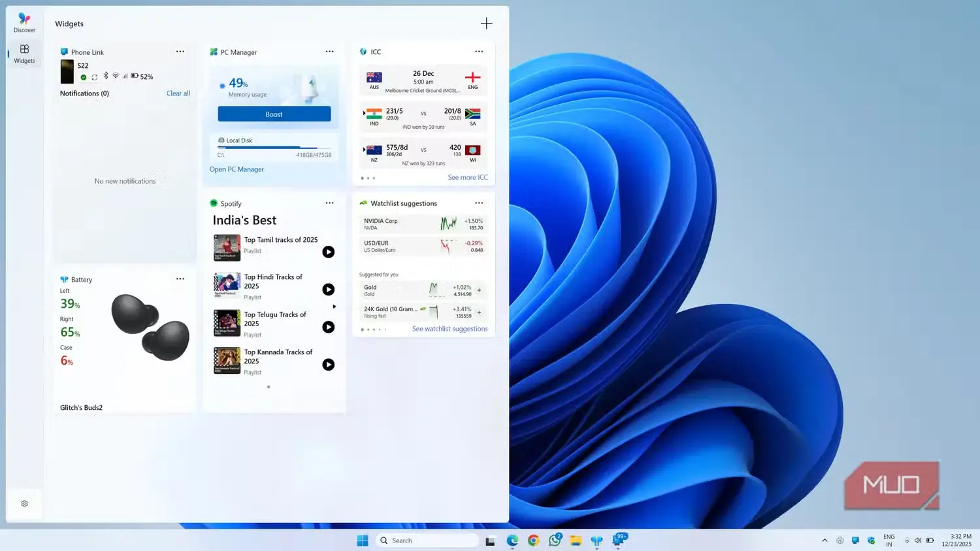Image resolution: width=980 pixels, height=551 pixels.
Task: Clear all Phone Link notifications
Action: (178, 93)
